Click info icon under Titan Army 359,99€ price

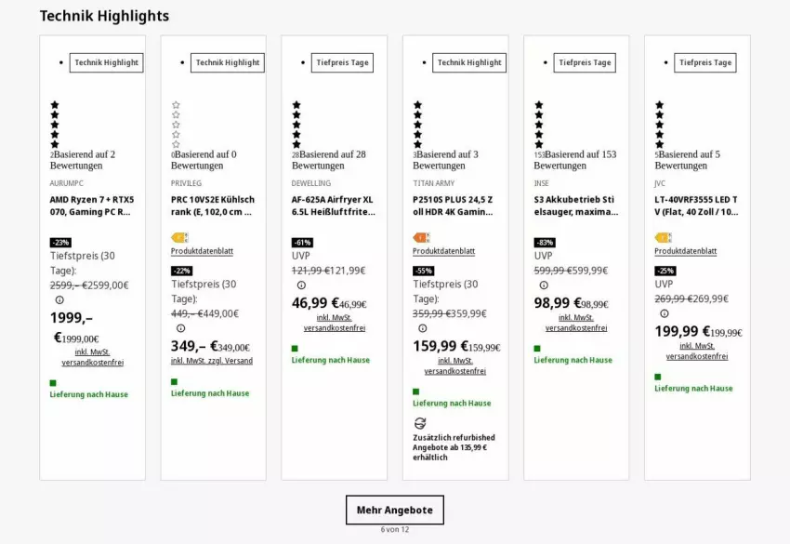point(422,327)
